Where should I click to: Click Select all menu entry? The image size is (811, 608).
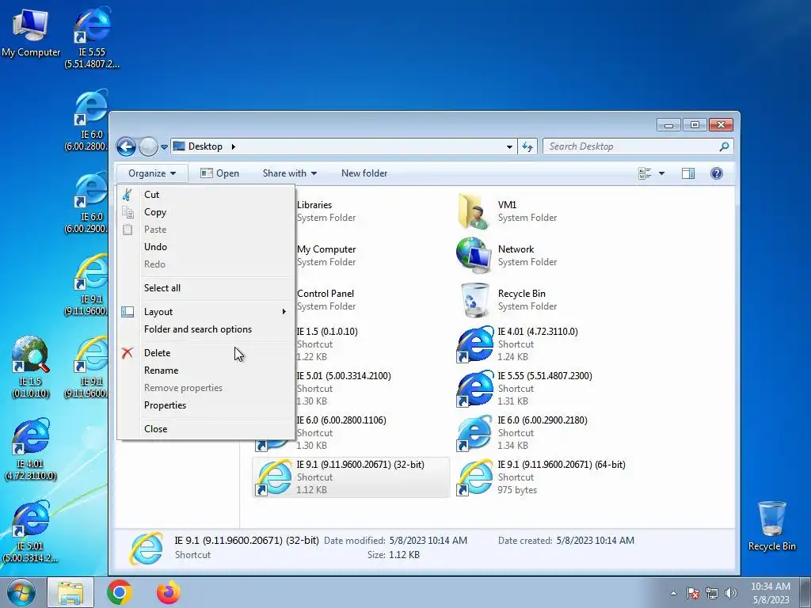point(206,288)
